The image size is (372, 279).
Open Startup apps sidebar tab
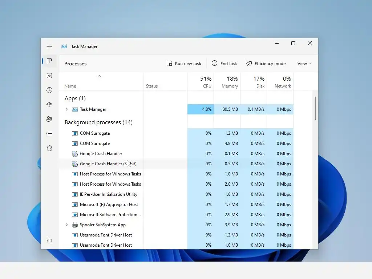pyautogui.click(x=49, y=104)
